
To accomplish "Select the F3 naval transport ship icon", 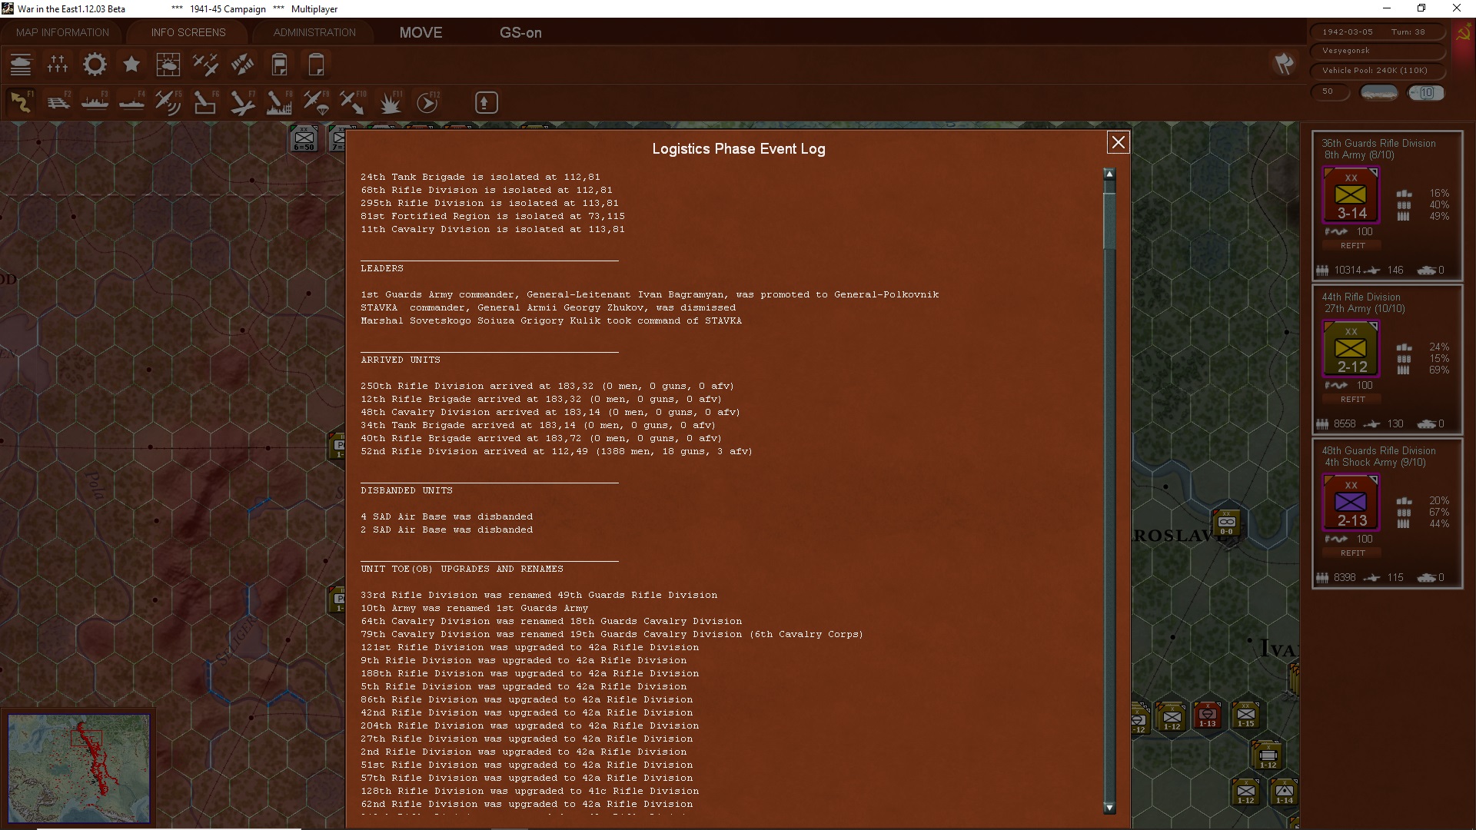I will pos(95,102).
